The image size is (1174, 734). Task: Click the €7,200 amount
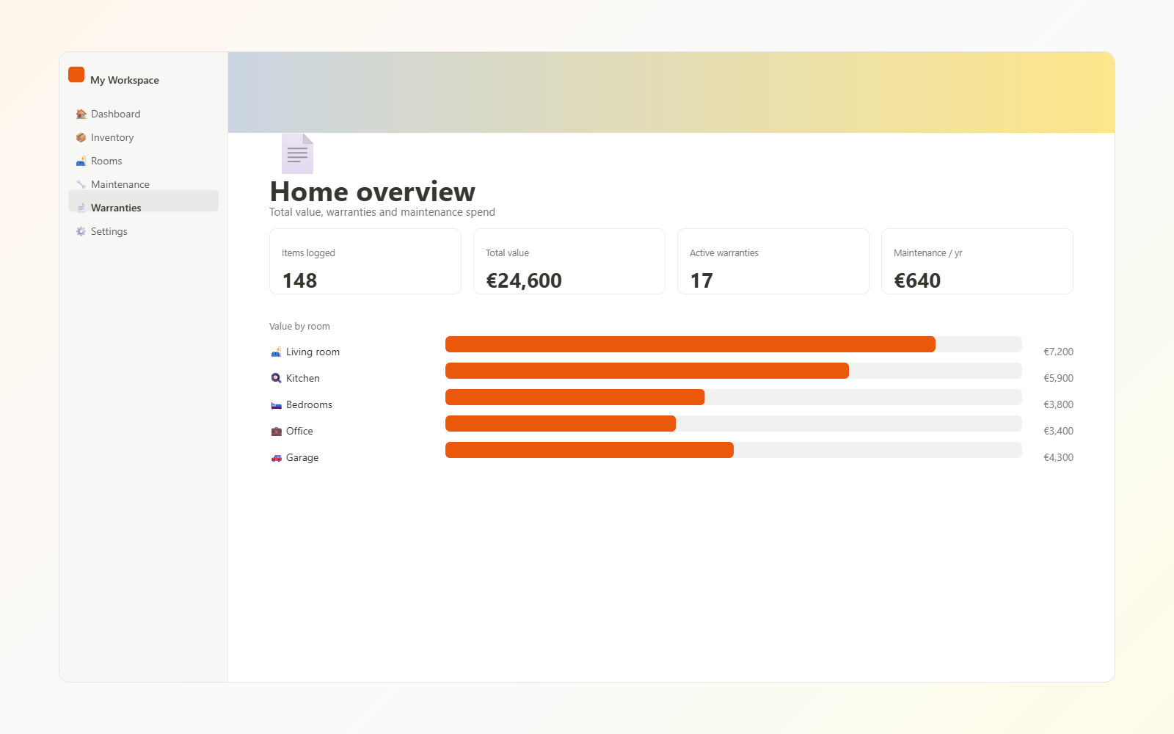pyautogui.click(x=1058, y=352)
